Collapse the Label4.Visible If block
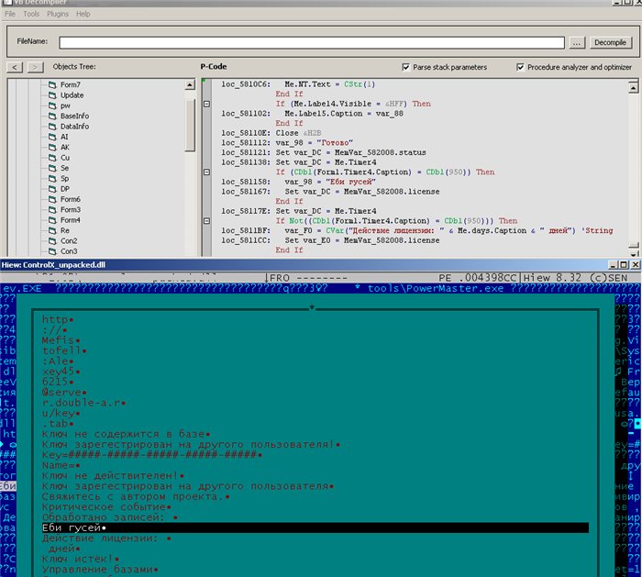Image resolution: width=642 pixels, height=577 pixels. pos(205,104)
